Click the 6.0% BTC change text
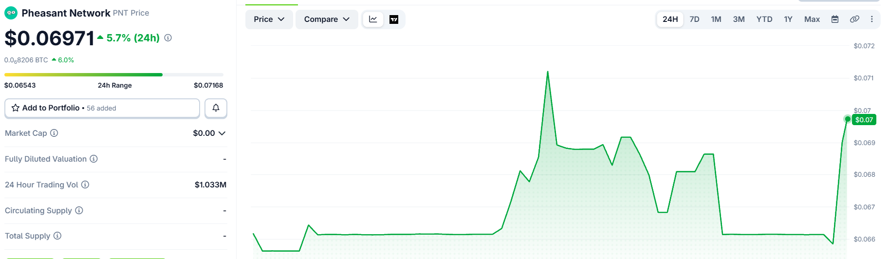Viewport: 889px width, 259px height. coord(66,60)
